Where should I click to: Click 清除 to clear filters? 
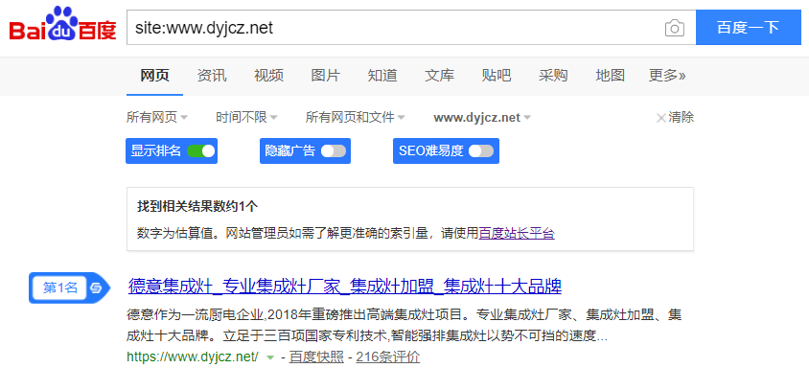tap(682, 118)
